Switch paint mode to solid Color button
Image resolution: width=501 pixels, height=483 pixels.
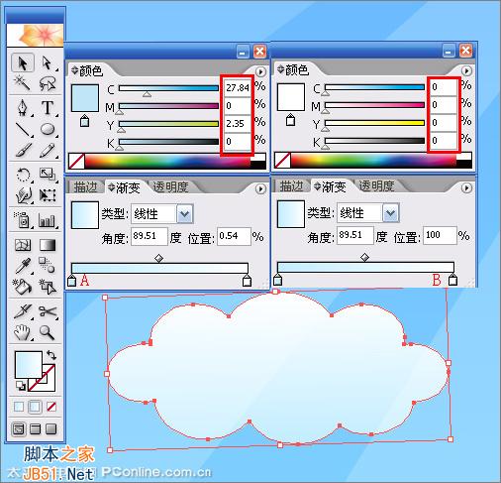[x=19, y=407]
